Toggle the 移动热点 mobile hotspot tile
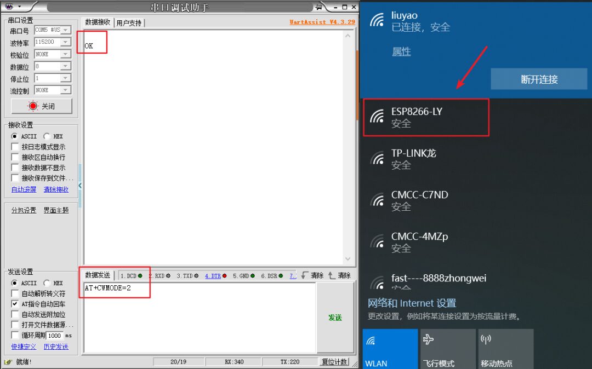 tap(505, 349)
